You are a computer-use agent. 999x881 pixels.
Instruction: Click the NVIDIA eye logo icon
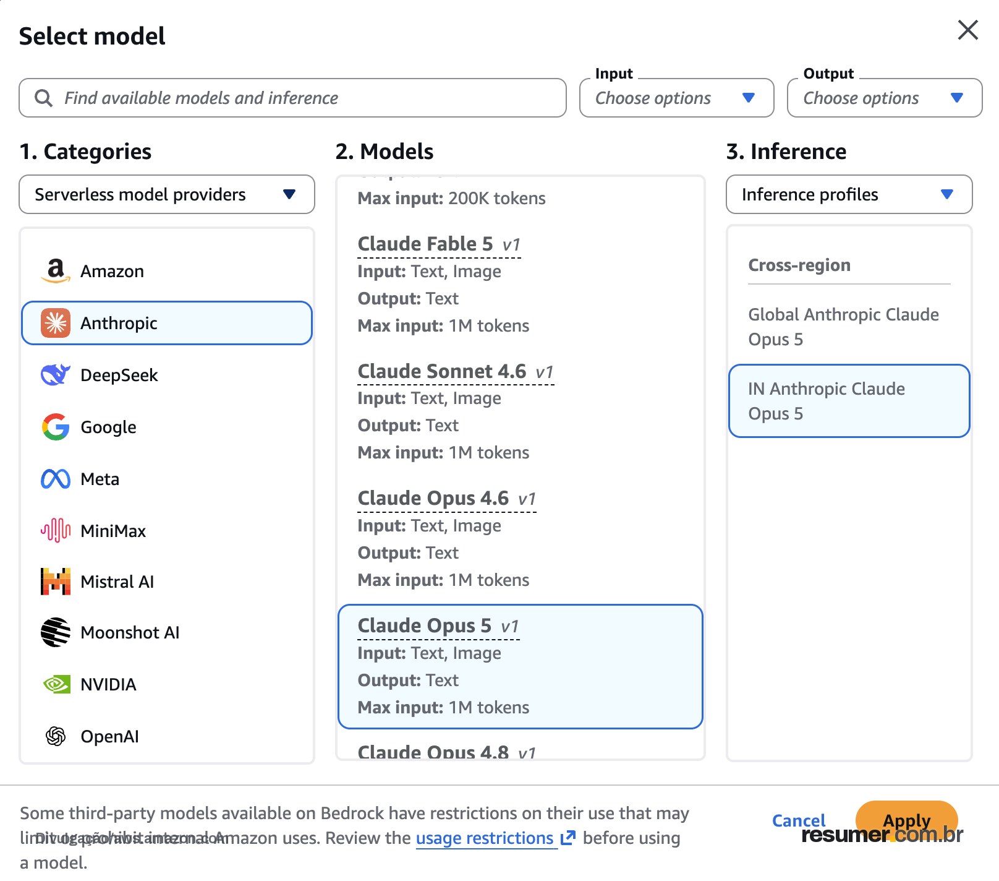(56, 684)
